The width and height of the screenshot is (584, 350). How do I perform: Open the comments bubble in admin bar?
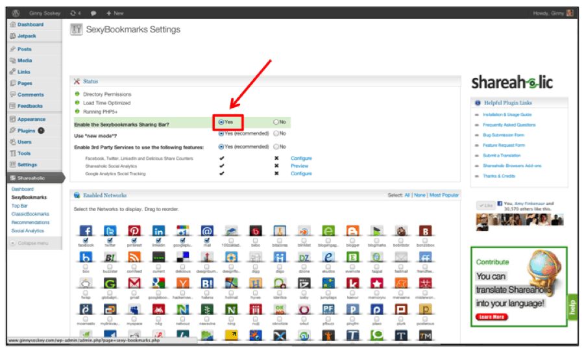tap(93, 13)
